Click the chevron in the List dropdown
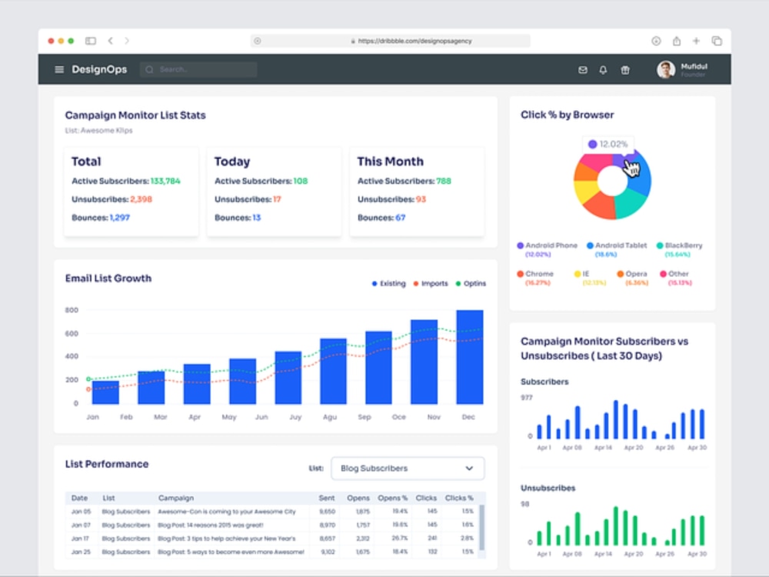 (469, 468)
